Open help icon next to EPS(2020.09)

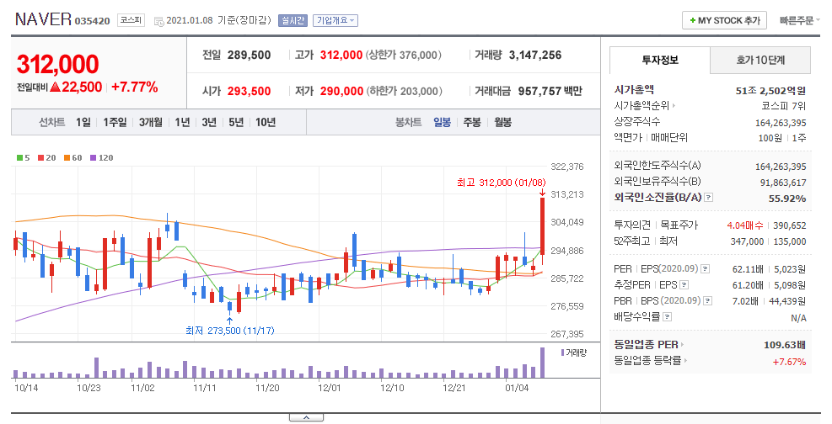pos(706,269)
